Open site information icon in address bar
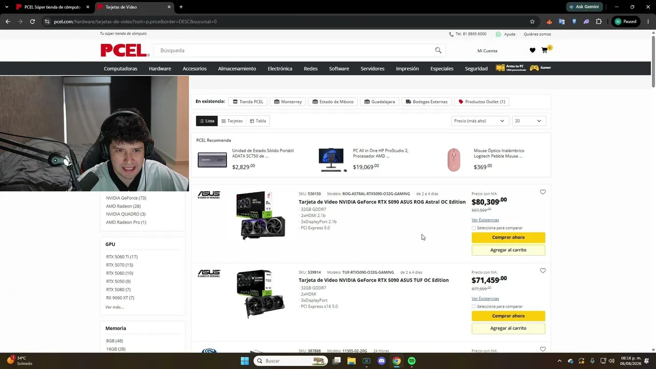656x369 pixels. [47, 22]
